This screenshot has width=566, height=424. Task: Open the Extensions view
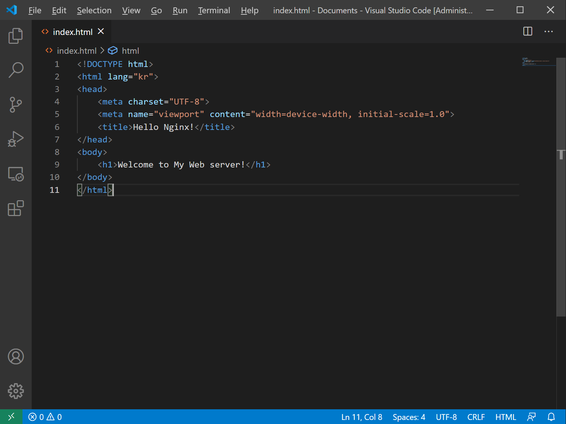click(15, 208)
